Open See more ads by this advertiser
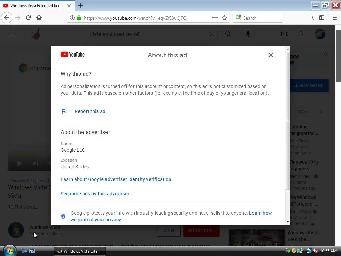Screen dimensions: 341x256 coord(95,194)
